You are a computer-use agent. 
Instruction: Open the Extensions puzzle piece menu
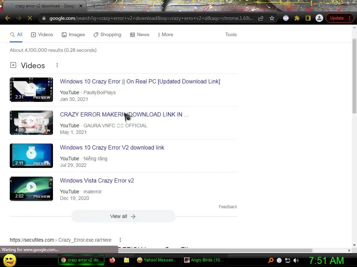click(x=297, y=18)
